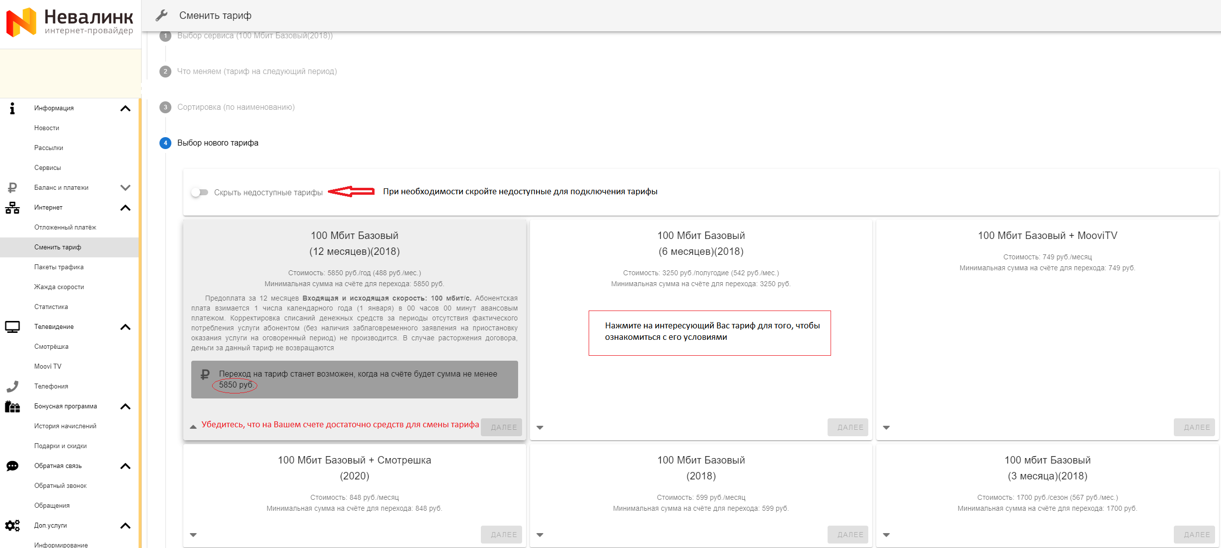The image size is (1221, 548).
Task: Click the wrench icon near Сменить тариф
Action: pyautogui.click(x=161, y=15)
